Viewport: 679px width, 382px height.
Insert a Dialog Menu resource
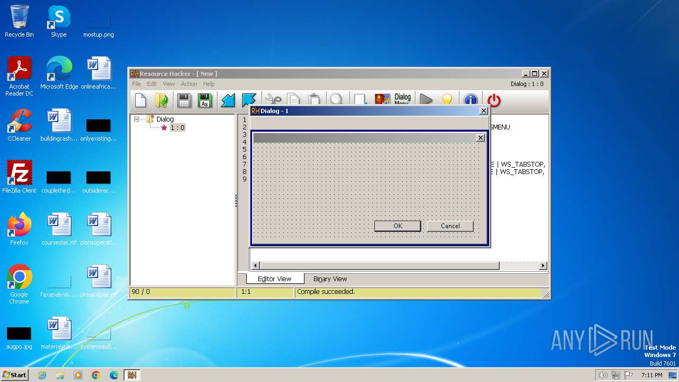point(403,99)
